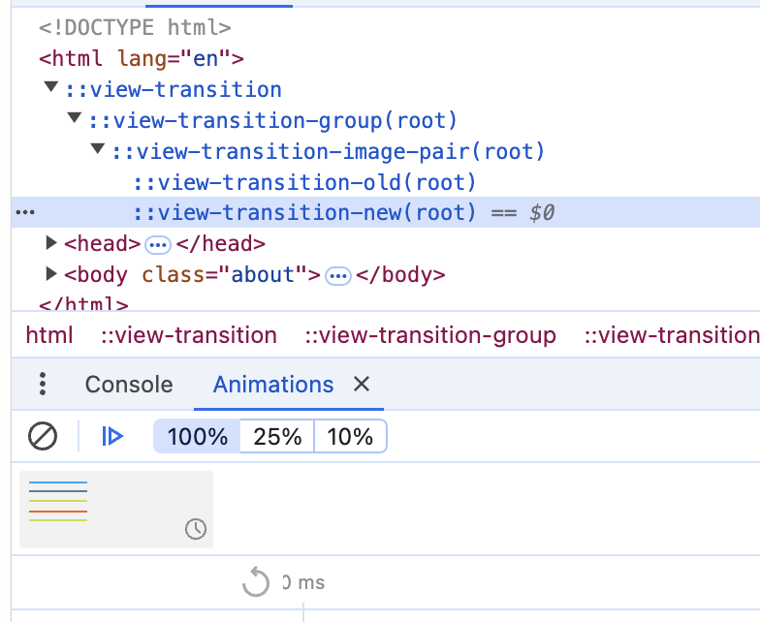This screenshot has width=760, height=622.
Task: Click ::view-transition-group in the breadcrumb
Action: tap(430, 336)
